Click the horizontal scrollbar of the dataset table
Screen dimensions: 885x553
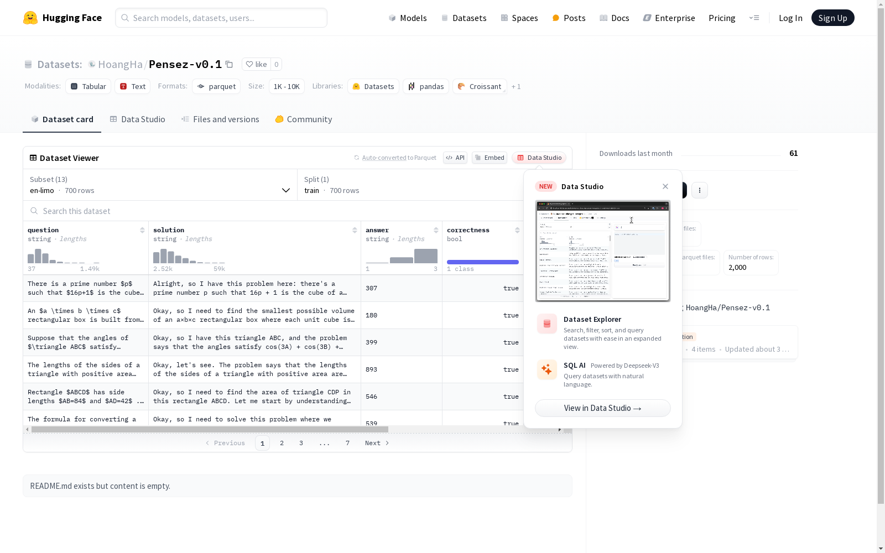point(210,429)
